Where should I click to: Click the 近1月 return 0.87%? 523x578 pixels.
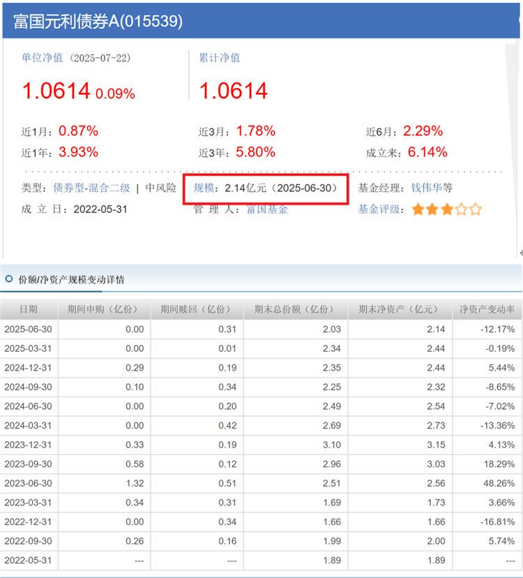coord(78,131)
